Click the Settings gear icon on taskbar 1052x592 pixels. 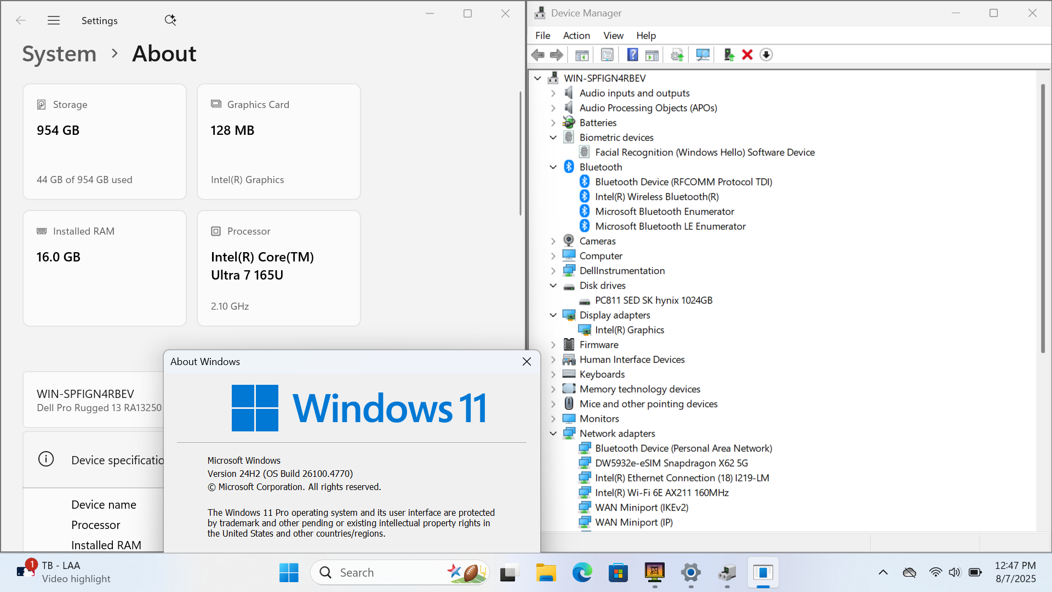click(691, 572)
